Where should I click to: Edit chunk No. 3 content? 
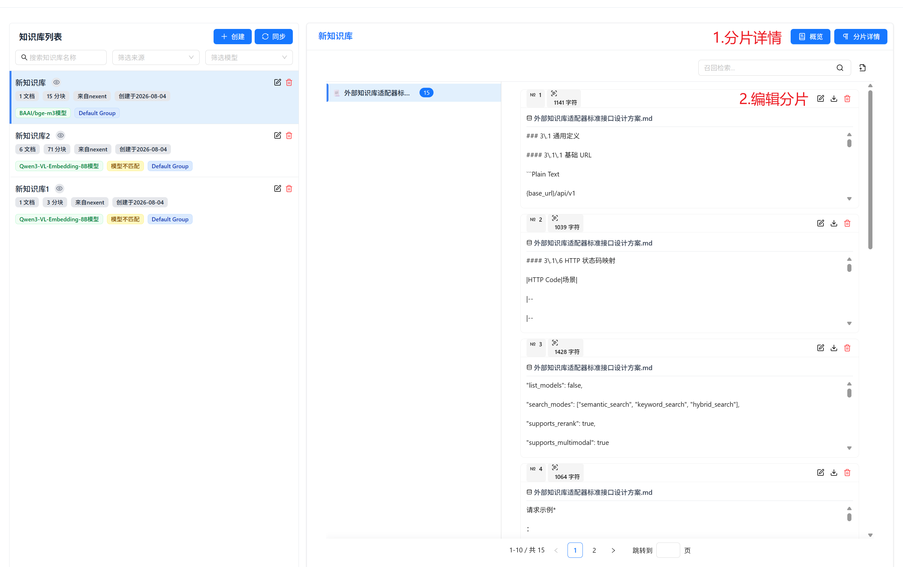(821, 348)
